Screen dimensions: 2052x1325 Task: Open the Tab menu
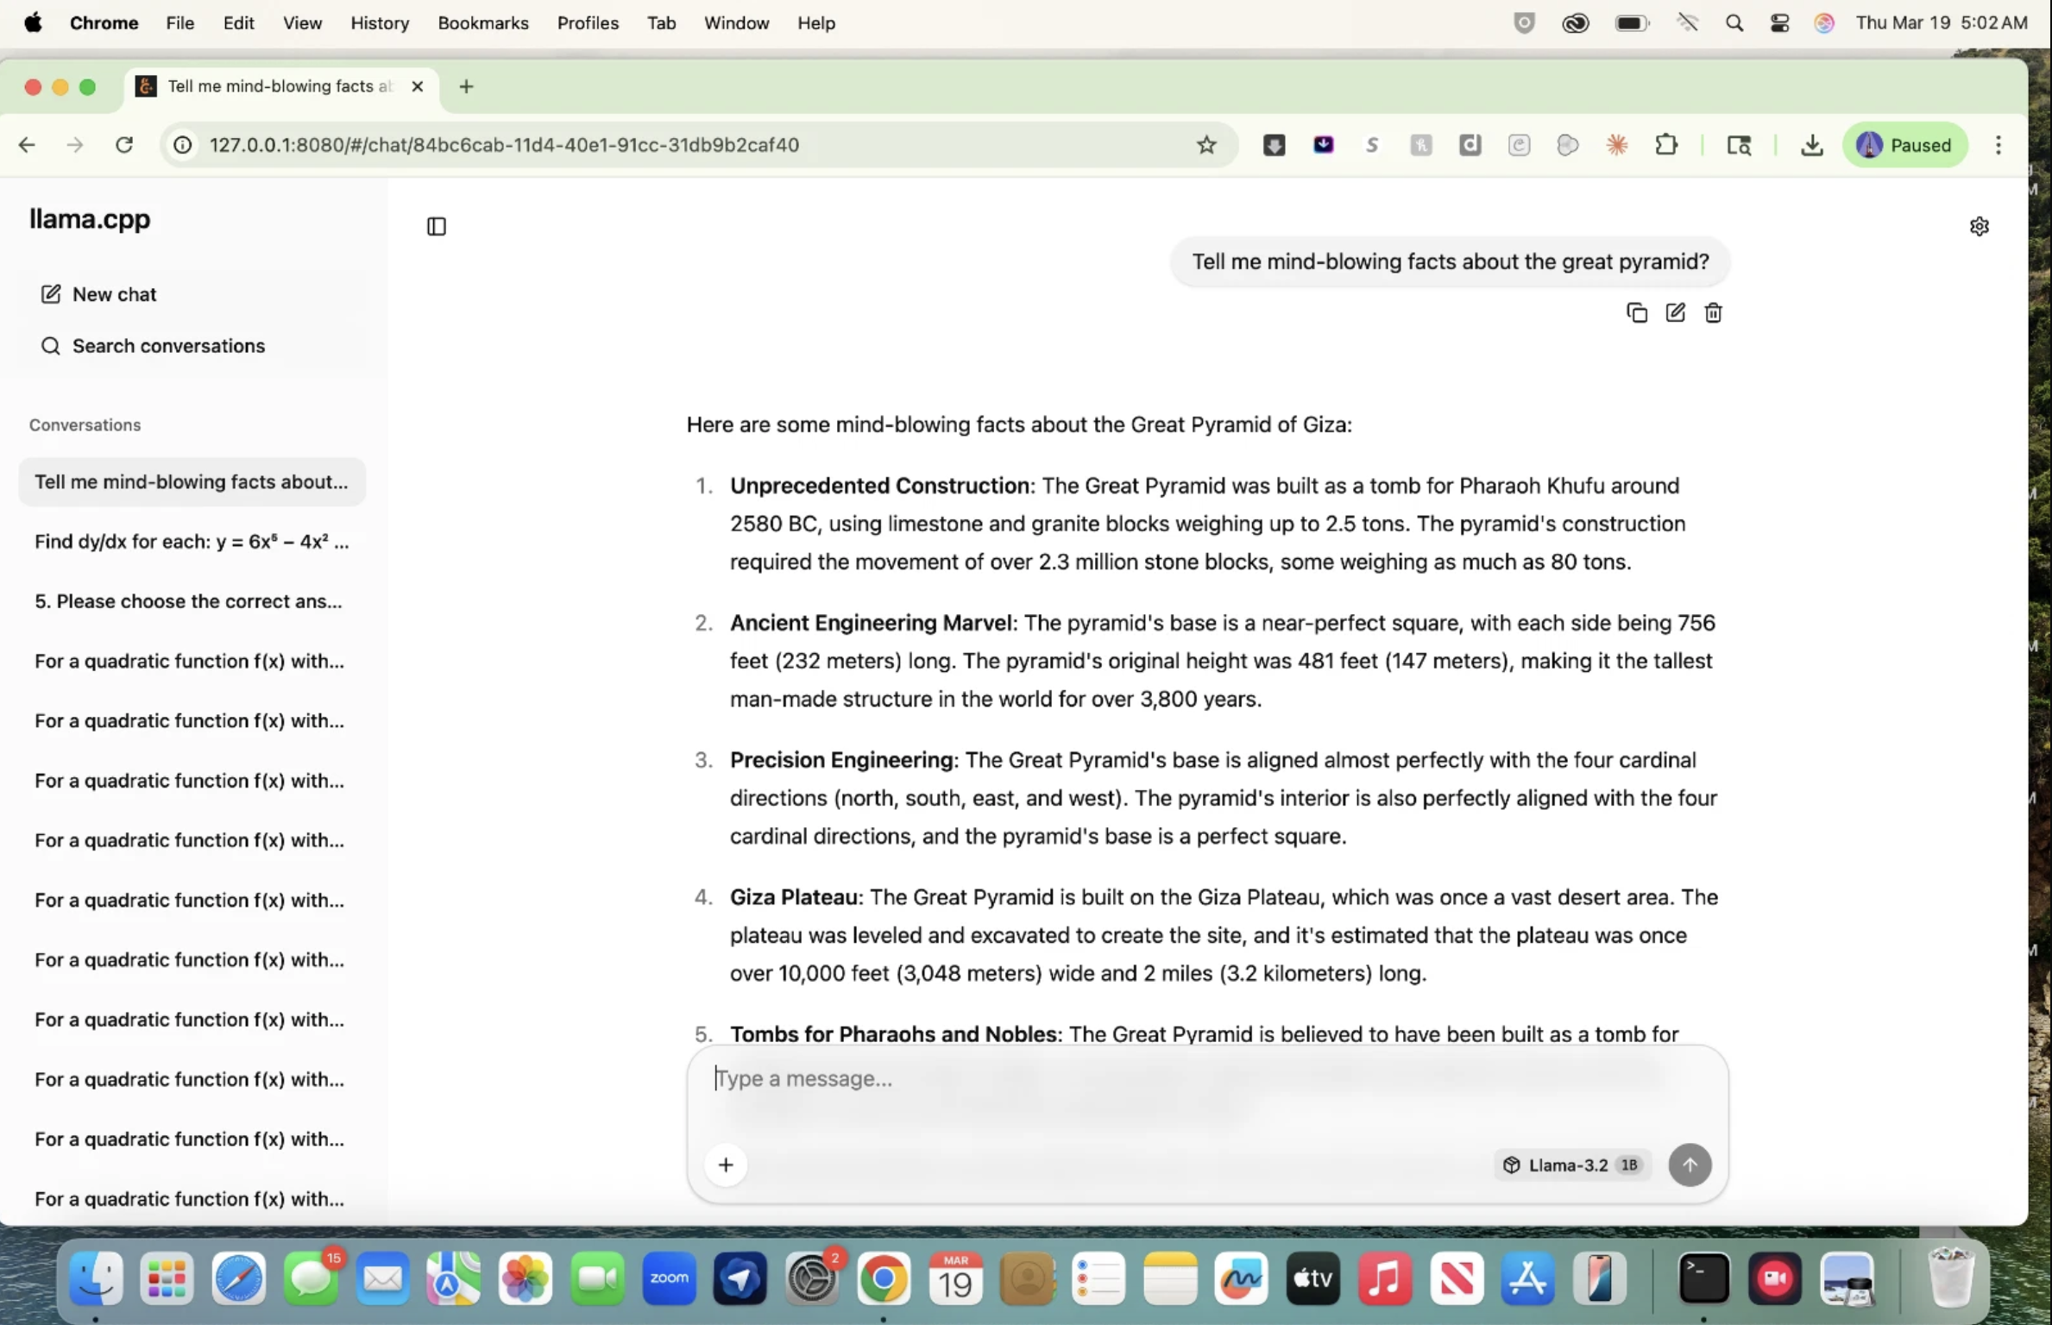(x=661, y=23)
